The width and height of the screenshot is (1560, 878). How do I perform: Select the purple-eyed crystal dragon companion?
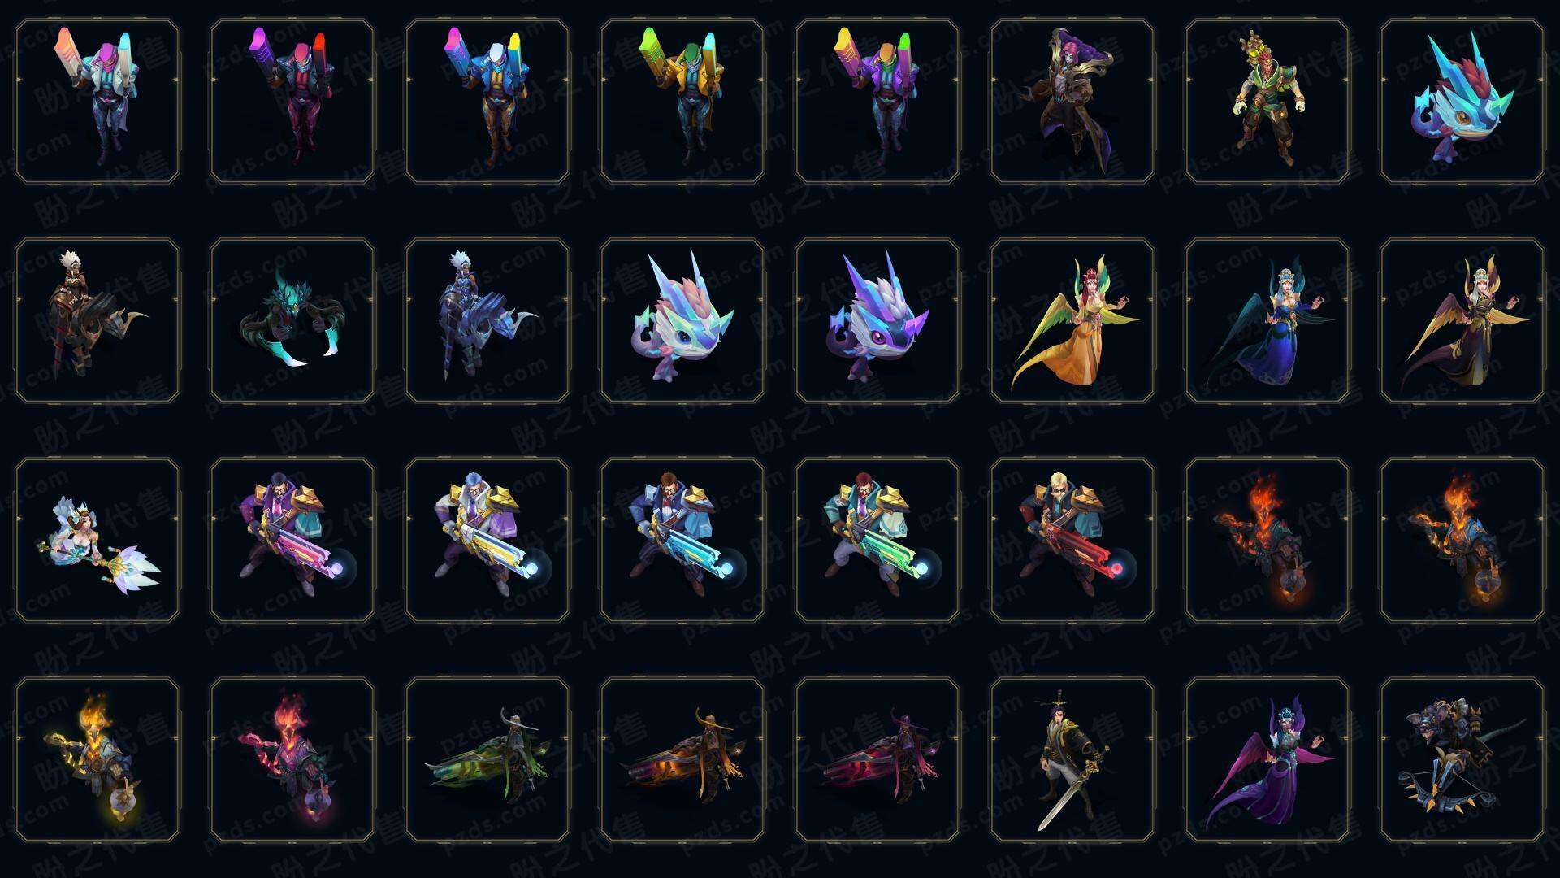pyautogui.click(x=877, y=320)
